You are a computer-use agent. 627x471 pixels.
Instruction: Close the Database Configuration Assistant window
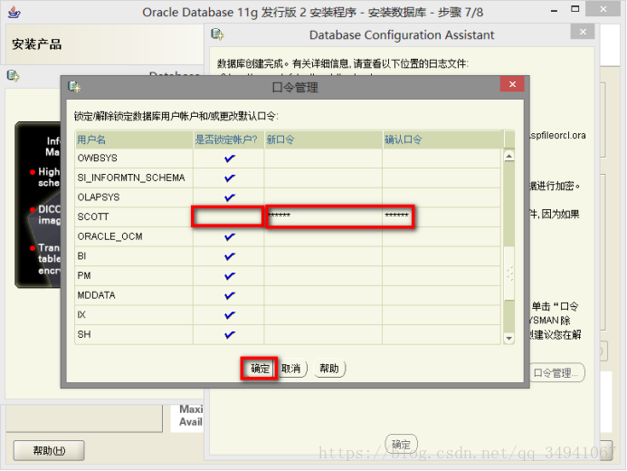pos(583,32)
